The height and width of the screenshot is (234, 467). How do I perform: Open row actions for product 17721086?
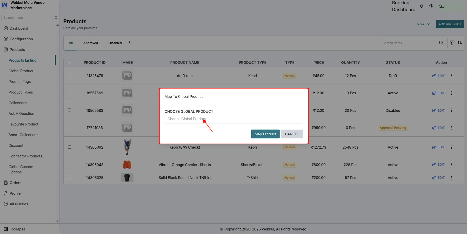(451, 128)
